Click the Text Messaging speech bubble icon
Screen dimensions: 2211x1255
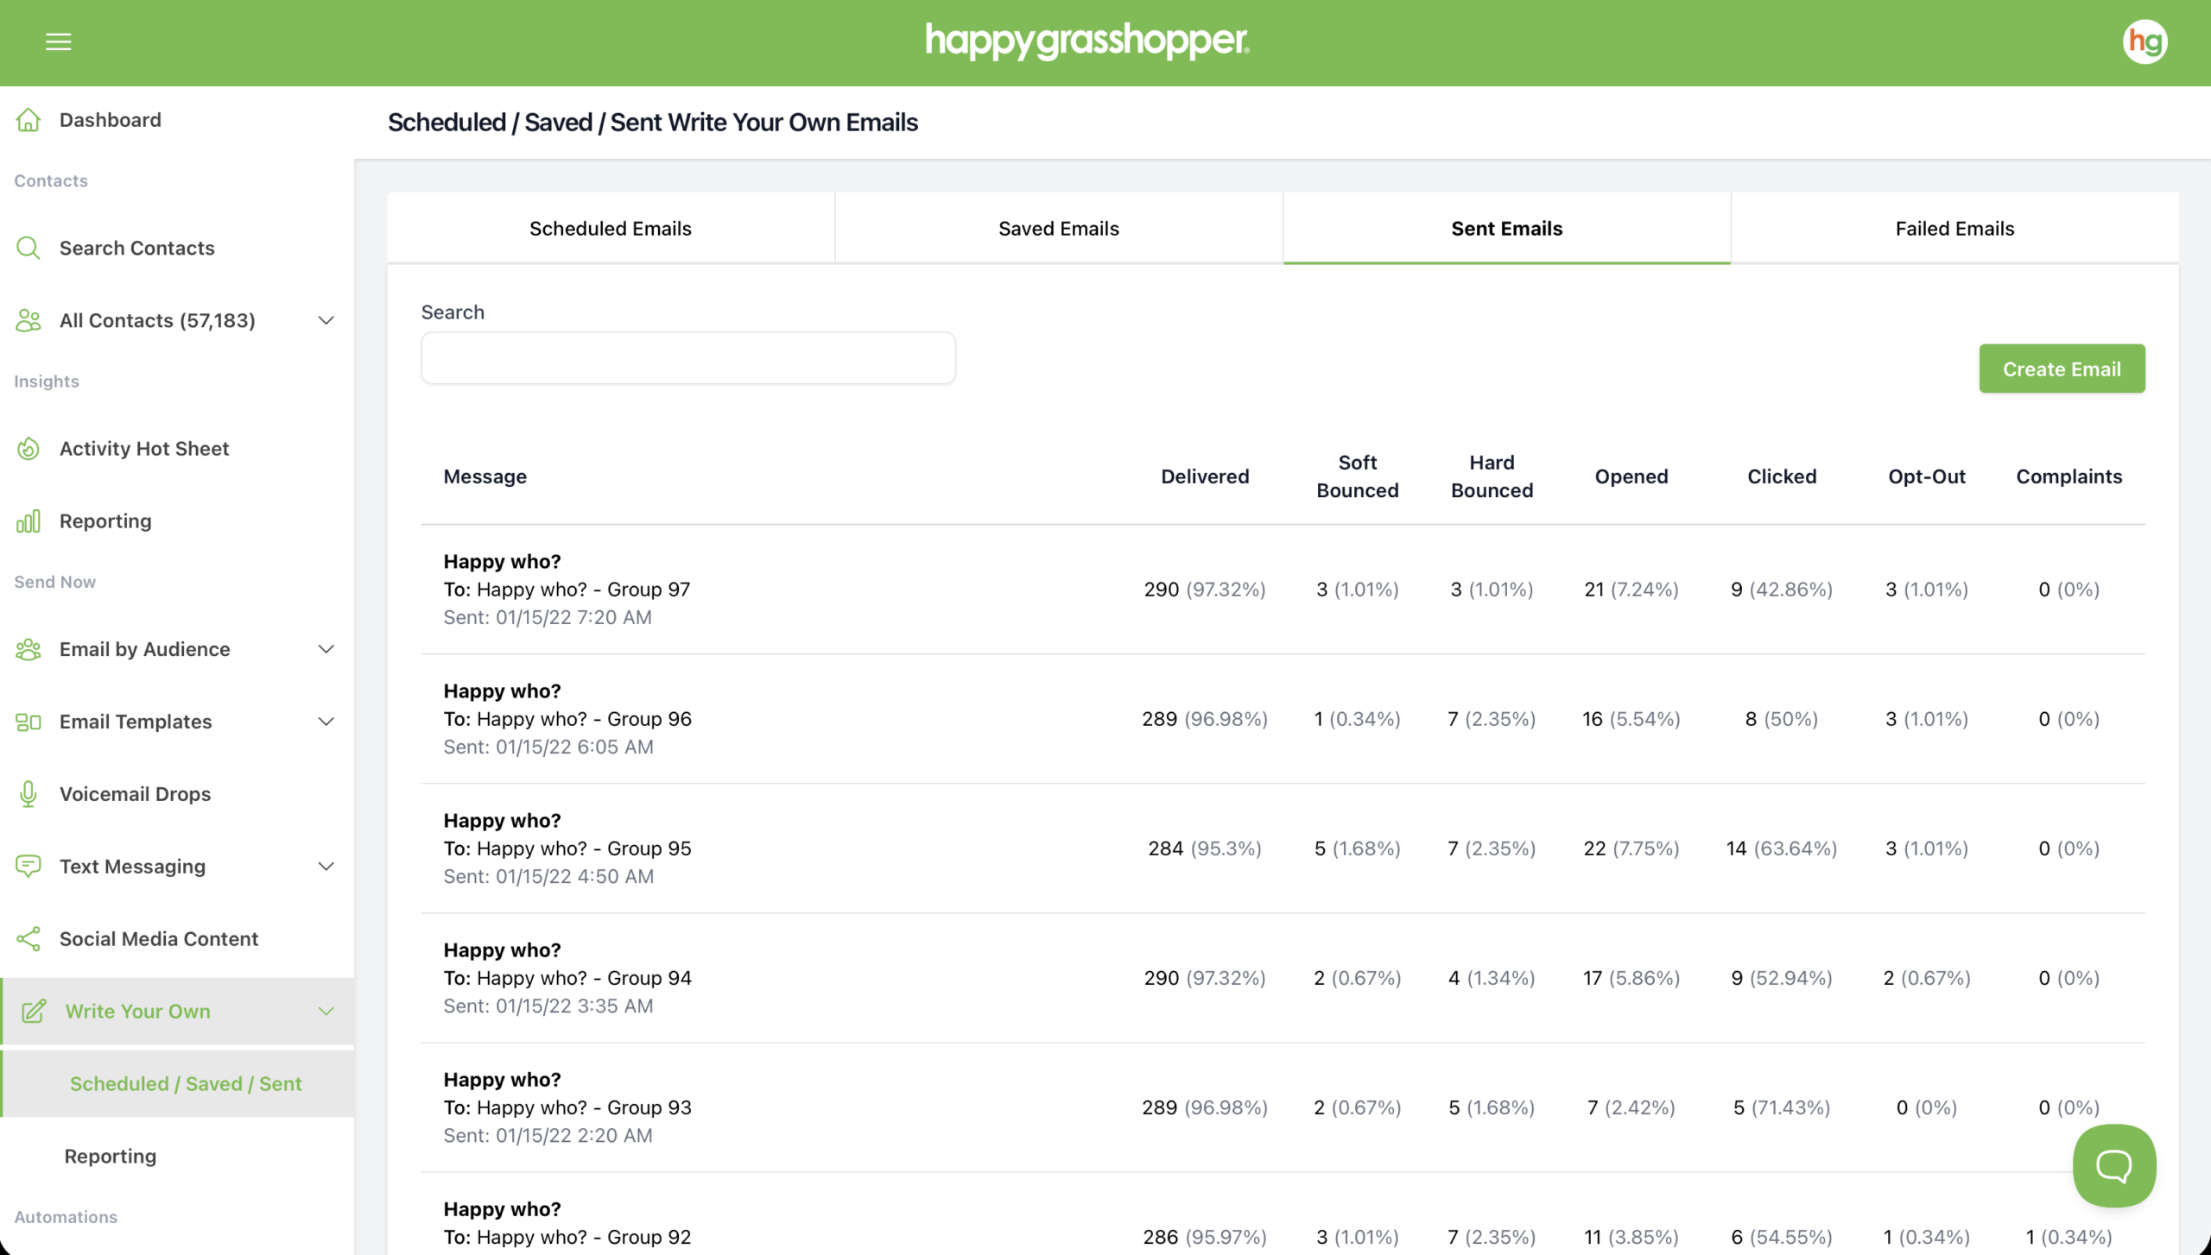29,866
